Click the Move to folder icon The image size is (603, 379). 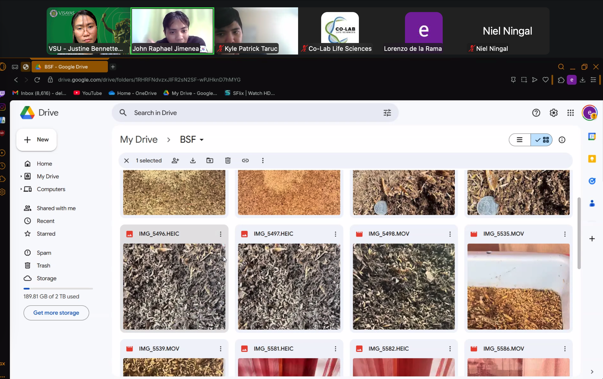[x=210, y=160]
